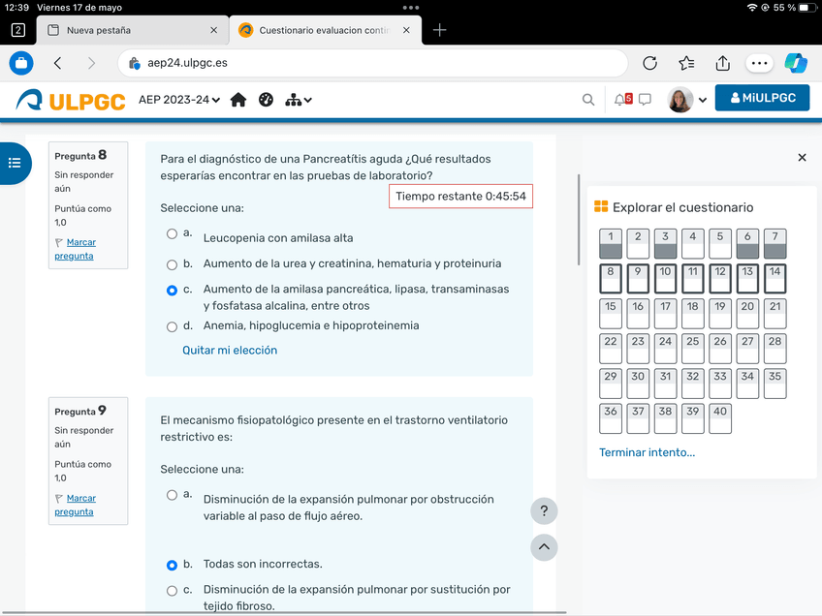Click the Terminar intento link

647,452
